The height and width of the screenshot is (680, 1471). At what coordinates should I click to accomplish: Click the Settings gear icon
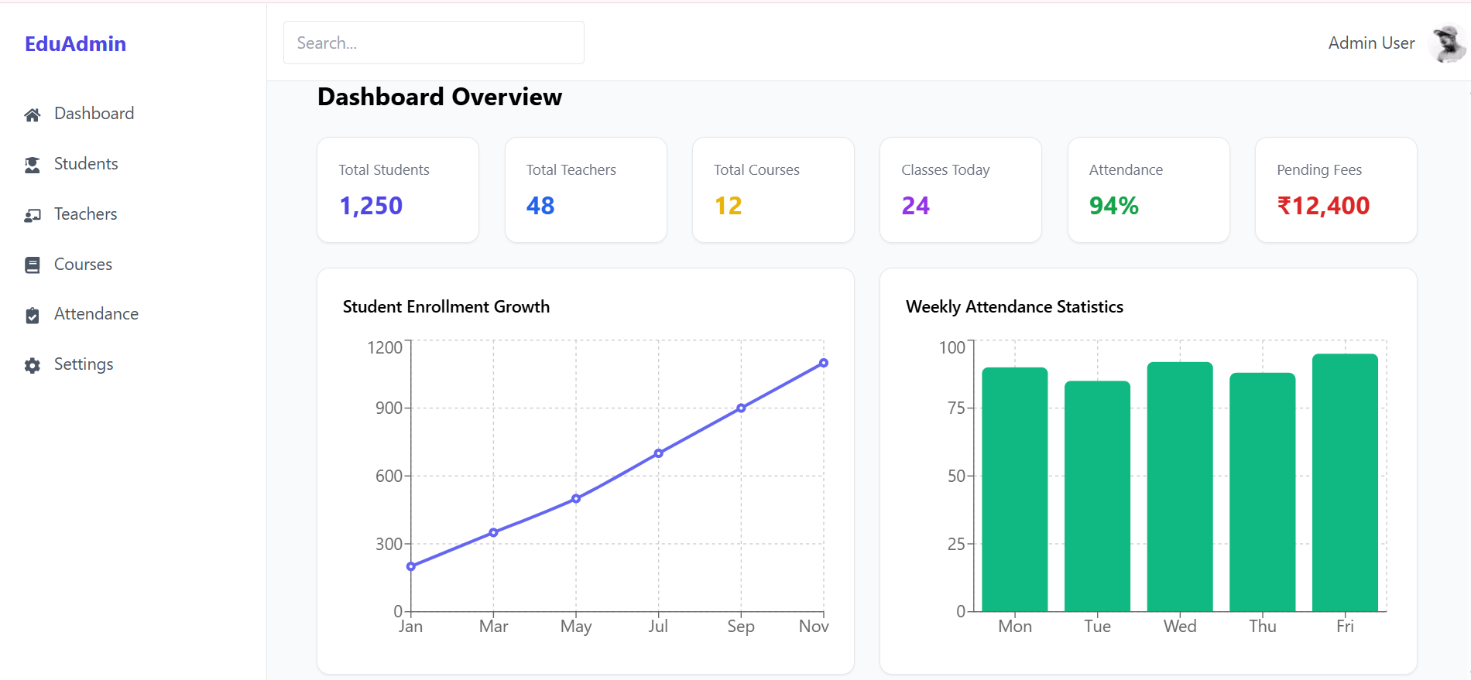pyautogui.click(x=33, y=365)
